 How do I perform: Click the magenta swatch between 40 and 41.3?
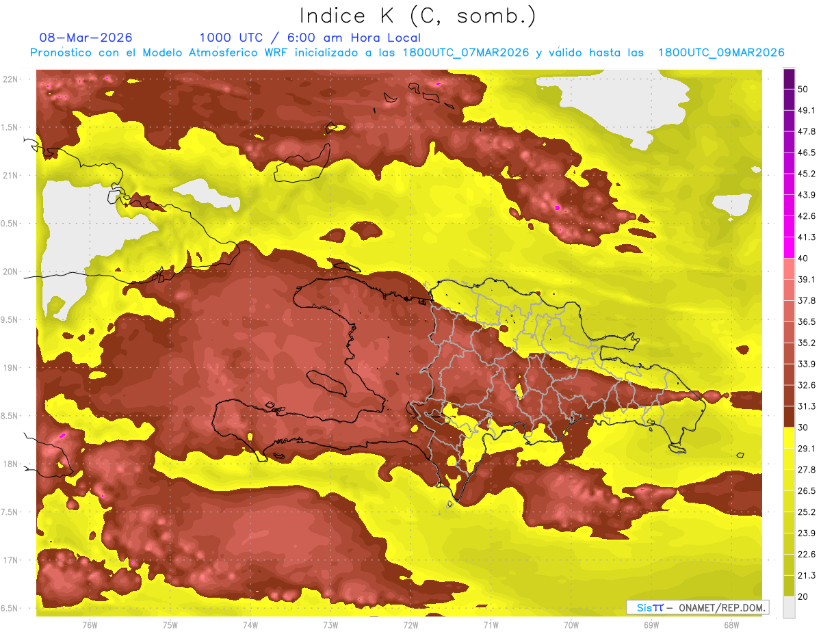[x=789, y=248]
